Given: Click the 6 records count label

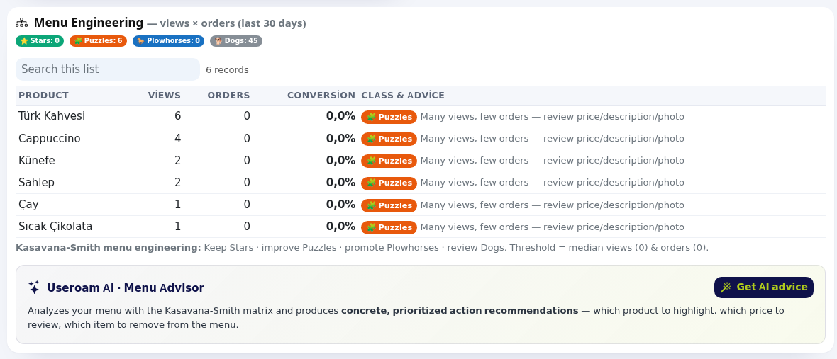Looking at the screenshot, I should (x=228, y=70).
